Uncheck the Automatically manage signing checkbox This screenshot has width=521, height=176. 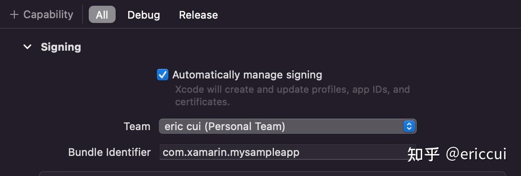tap(163, 75)
